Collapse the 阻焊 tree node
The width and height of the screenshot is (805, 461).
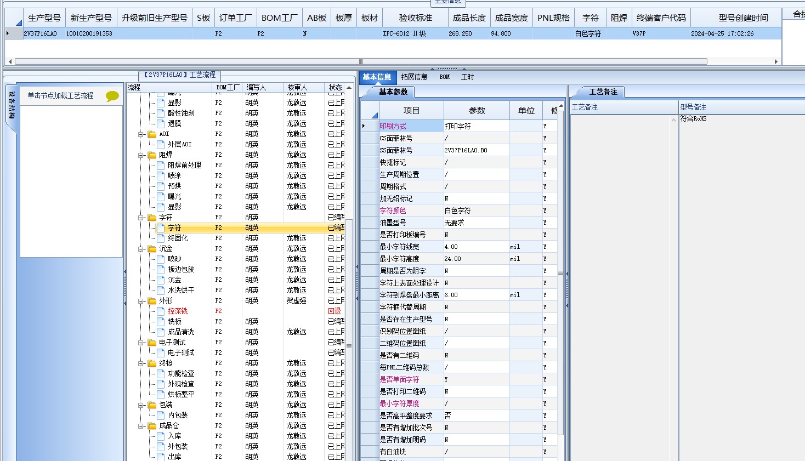[x=141, y=155]
